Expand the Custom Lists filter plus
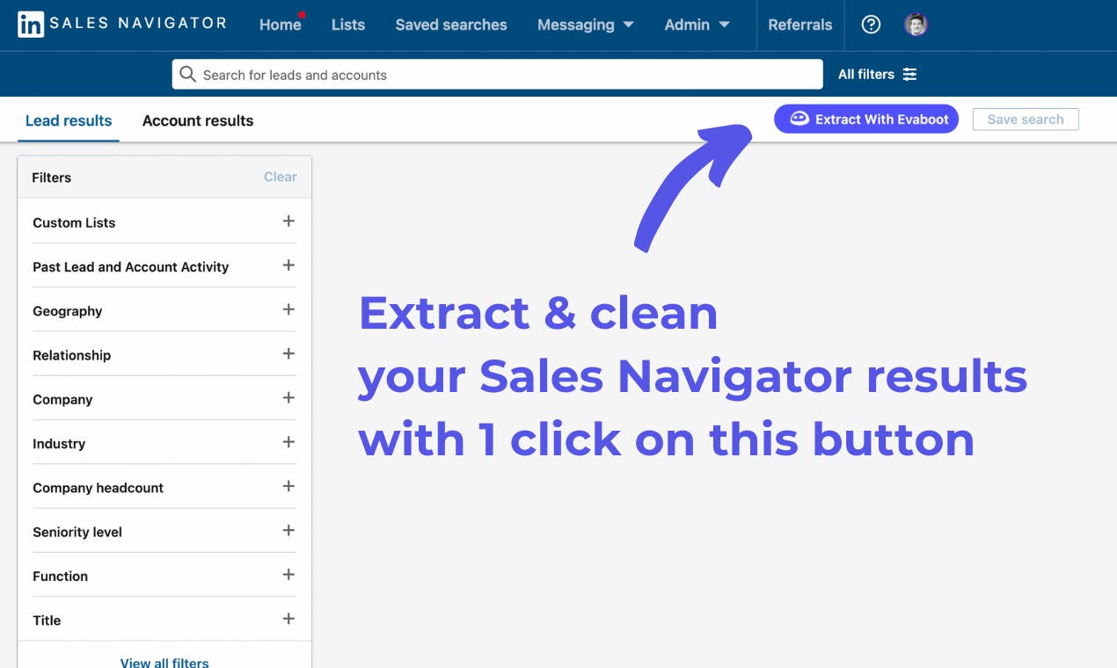Viewport: 1117px width, 668px height. tap(288, 221)
